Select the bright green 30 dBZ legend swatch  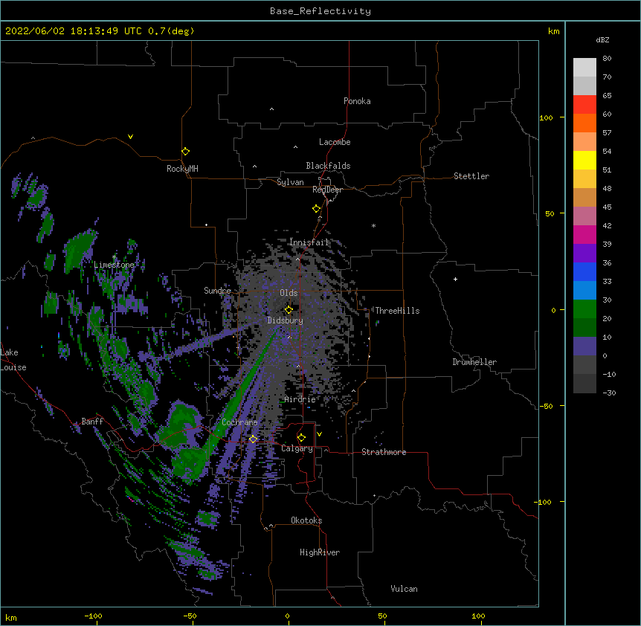(x=584, y=309)
